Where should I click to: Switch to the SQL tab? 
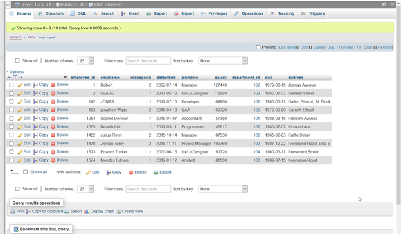78,13
